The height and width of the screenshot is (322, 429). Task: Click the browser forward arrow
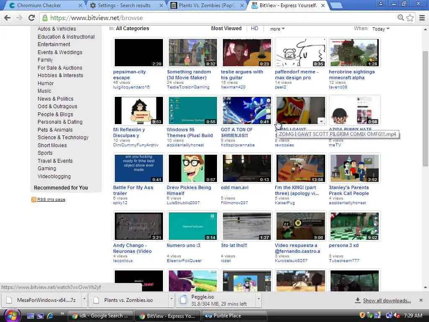(19, 18)
